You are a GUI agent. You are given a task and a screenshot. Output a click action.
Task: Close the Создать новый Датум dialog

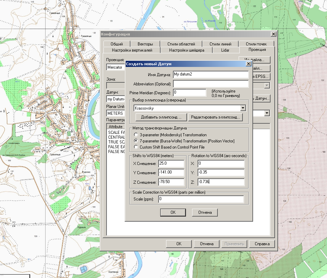pyautogui.click(x=249, y=64)
